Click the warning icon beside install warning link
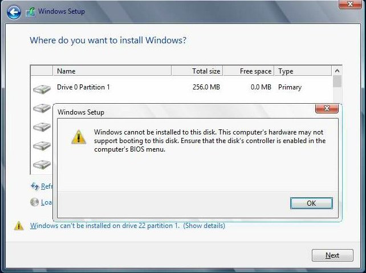The image size is (366, 273). coord(19,226)
